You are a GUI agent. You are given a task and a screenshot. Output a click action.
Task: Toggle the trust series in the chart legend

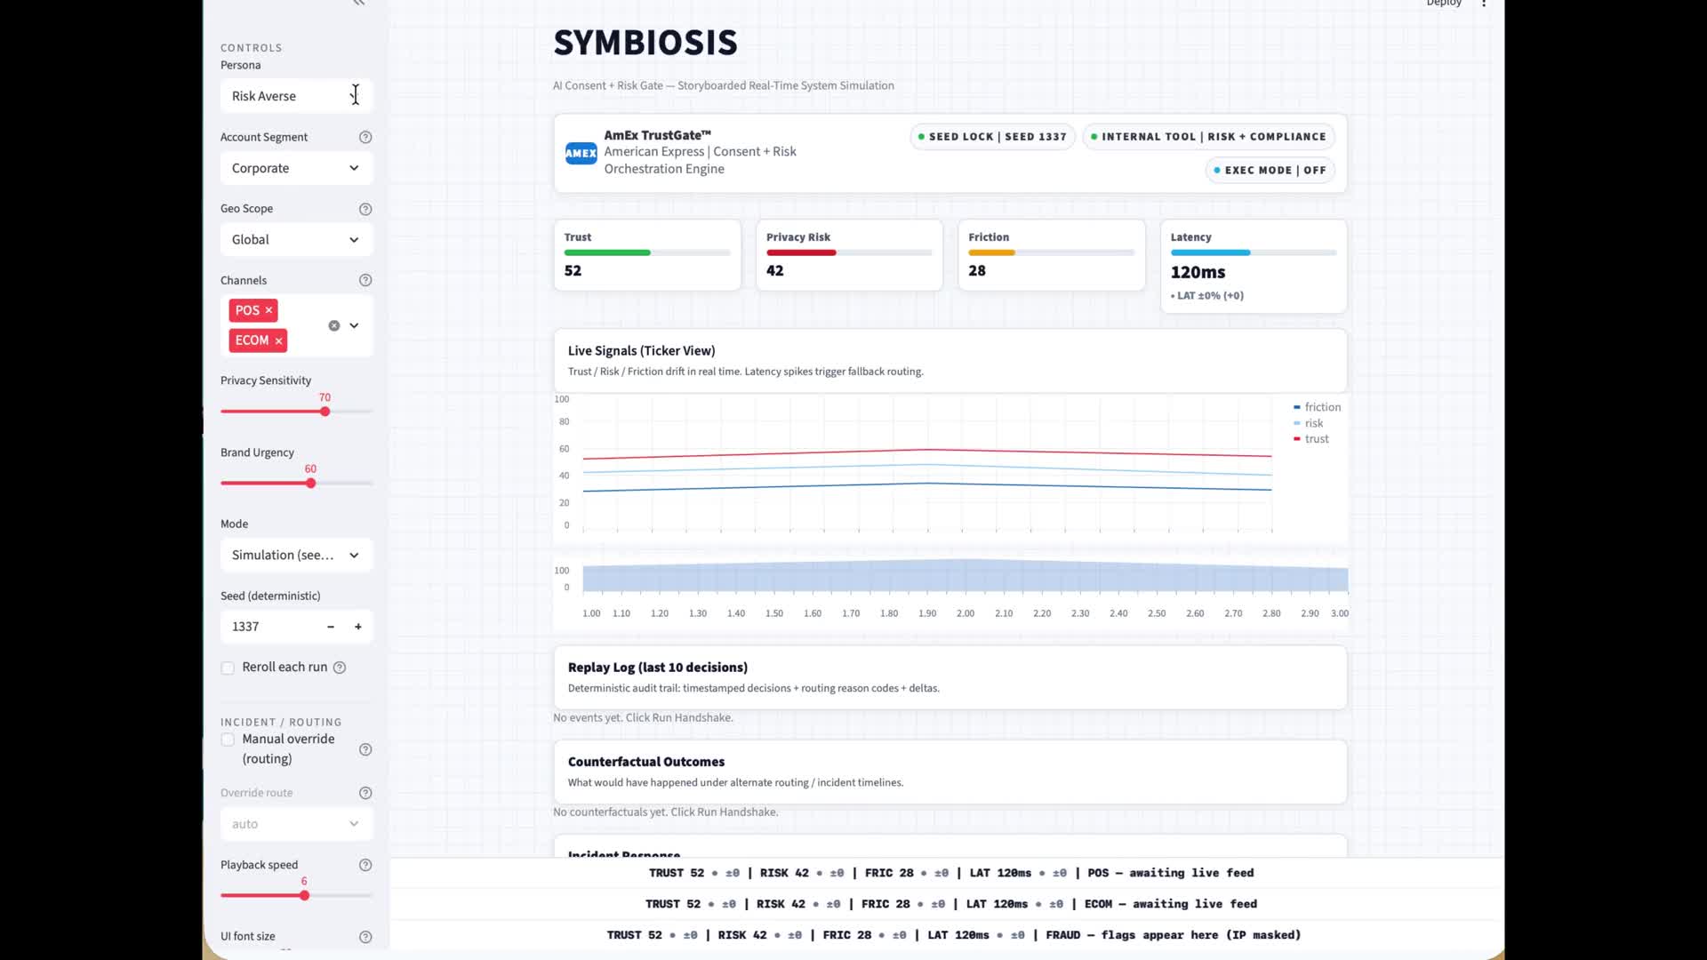pos(1311,439)
